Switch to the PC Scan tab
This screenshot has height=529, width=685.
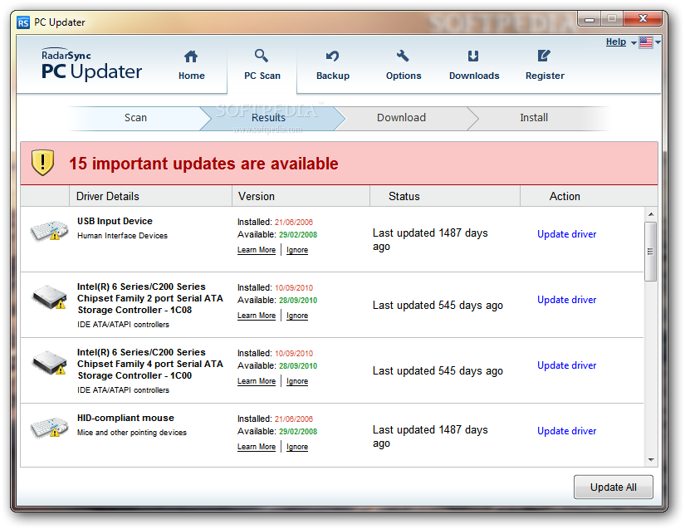262,65
